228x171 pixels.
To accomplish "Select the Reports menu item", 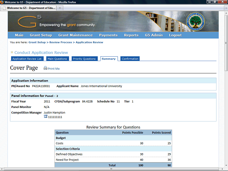I will [x=131, y=35].
